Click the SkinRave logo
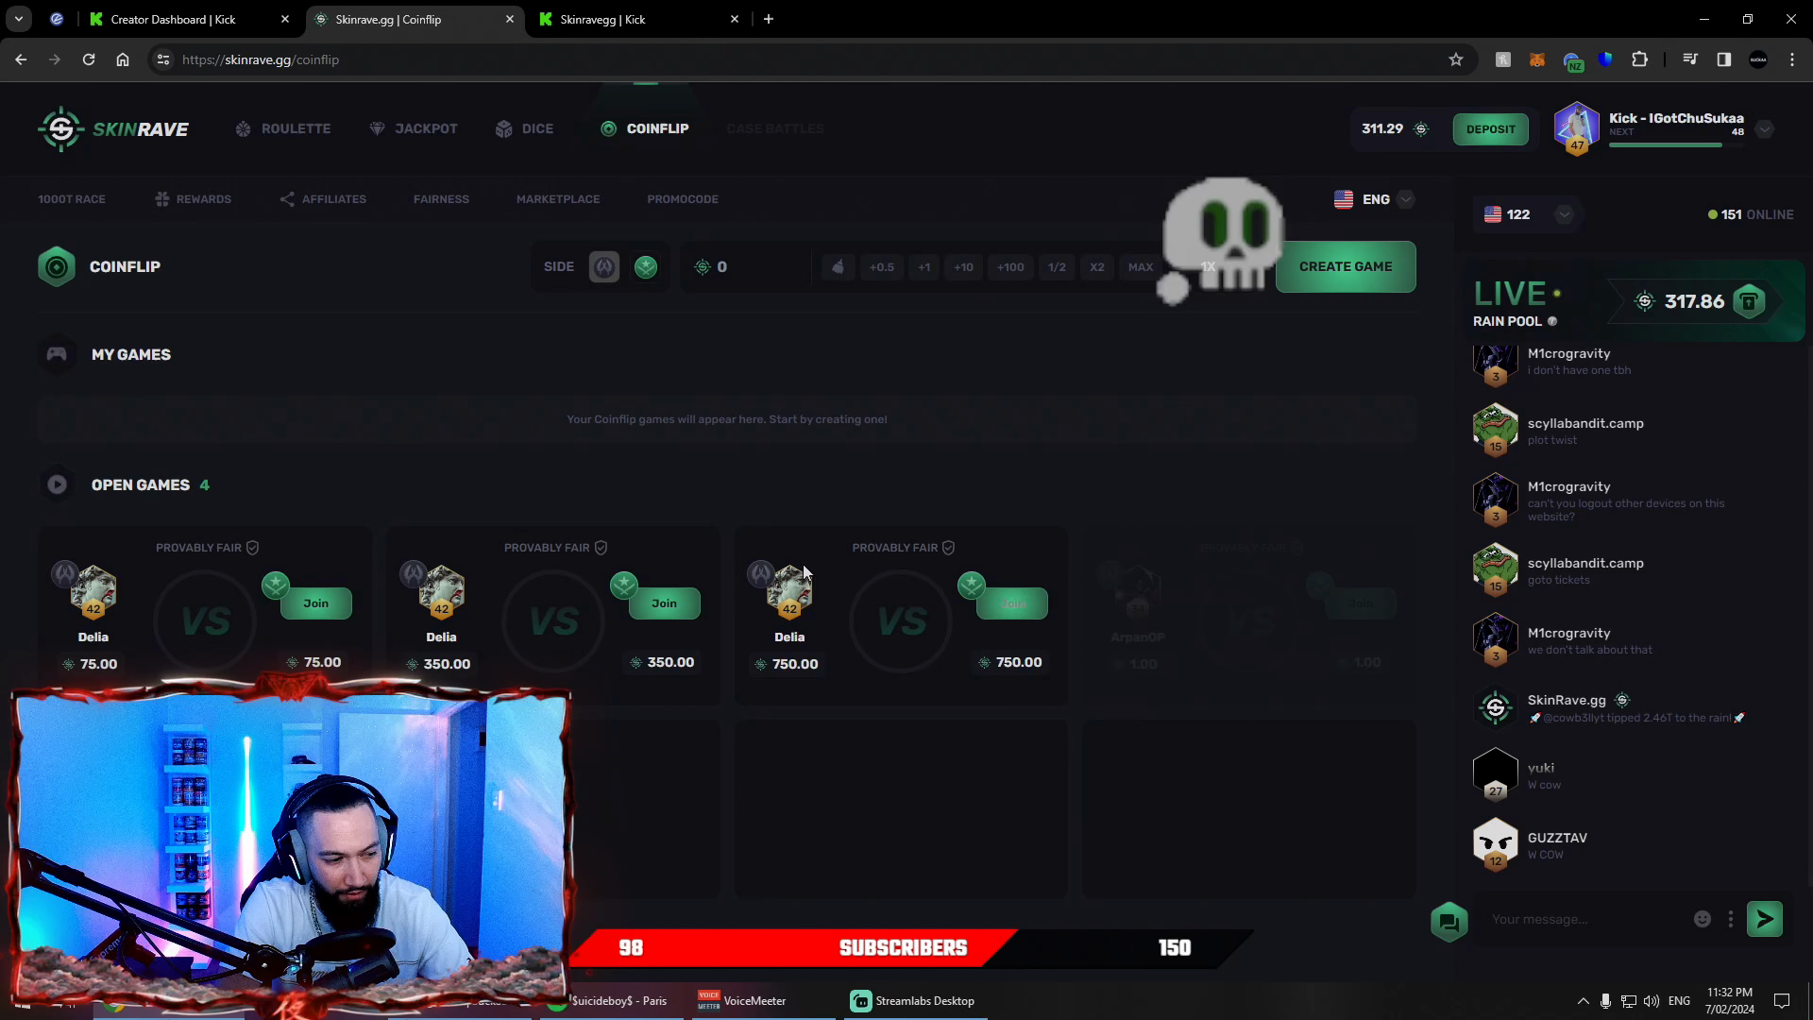The width and height of the screenshot is (1813, 1020). click(113, 129)
